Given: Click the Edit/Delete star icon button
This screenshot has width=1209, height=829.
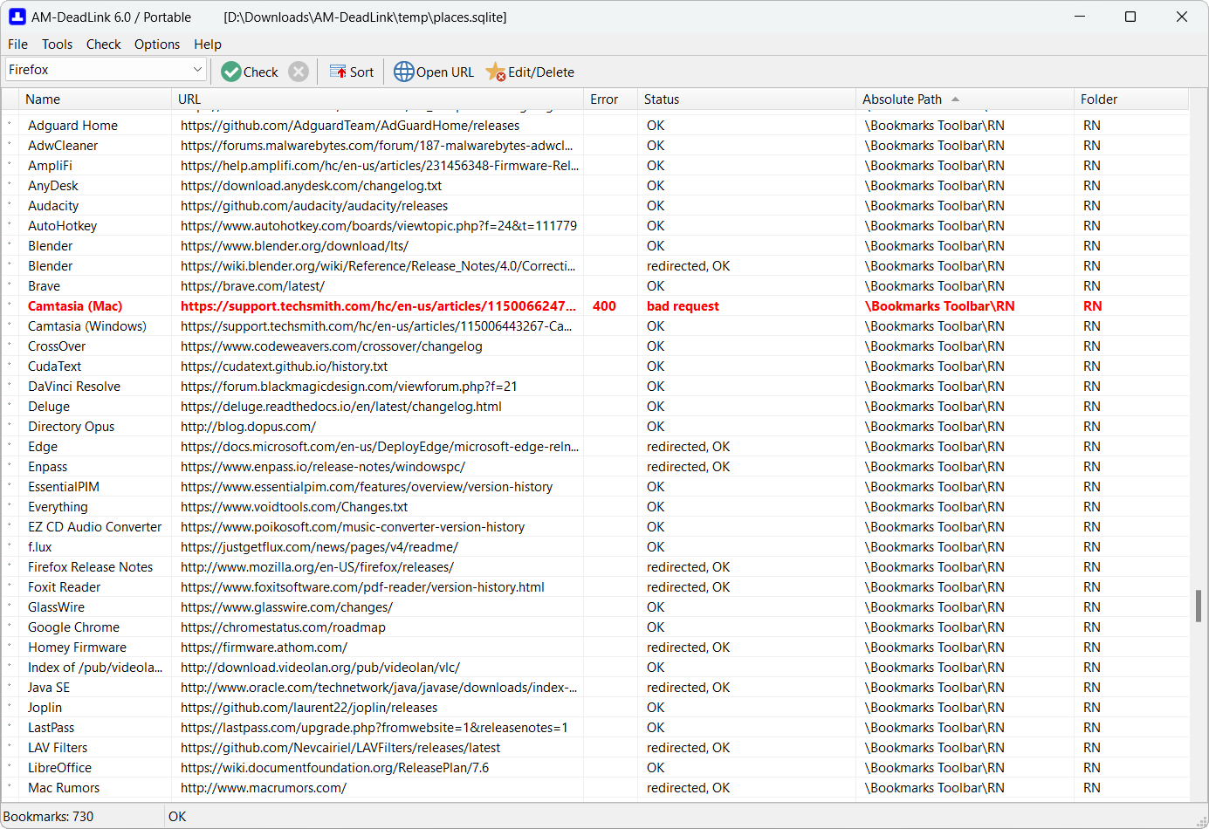Looking at the screenshot, I should [530, 72].
